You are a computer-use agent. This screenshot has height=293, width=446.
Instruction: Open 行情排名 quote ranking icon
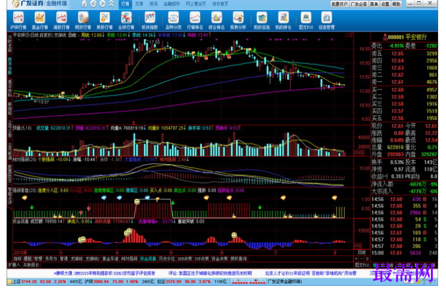coord(195,20)
